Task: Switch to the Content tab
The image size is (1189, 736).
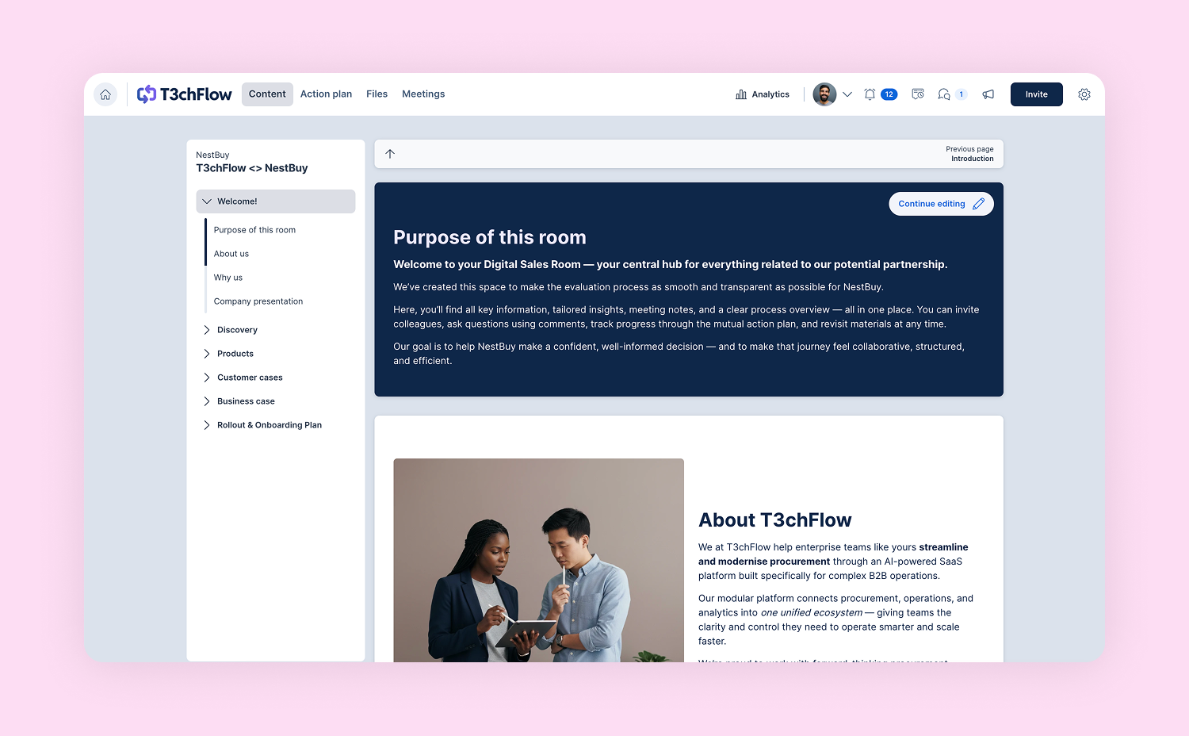Action: tap(267, 94)
